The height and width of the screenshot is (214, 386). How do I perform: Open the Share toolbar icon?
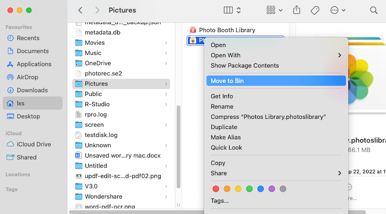pyautogui.click(x=297, y=10)
